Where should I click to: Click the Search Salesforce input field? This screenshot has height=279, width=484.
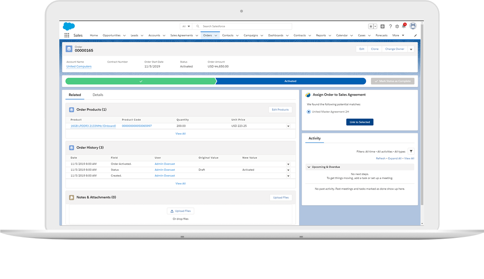245,26
